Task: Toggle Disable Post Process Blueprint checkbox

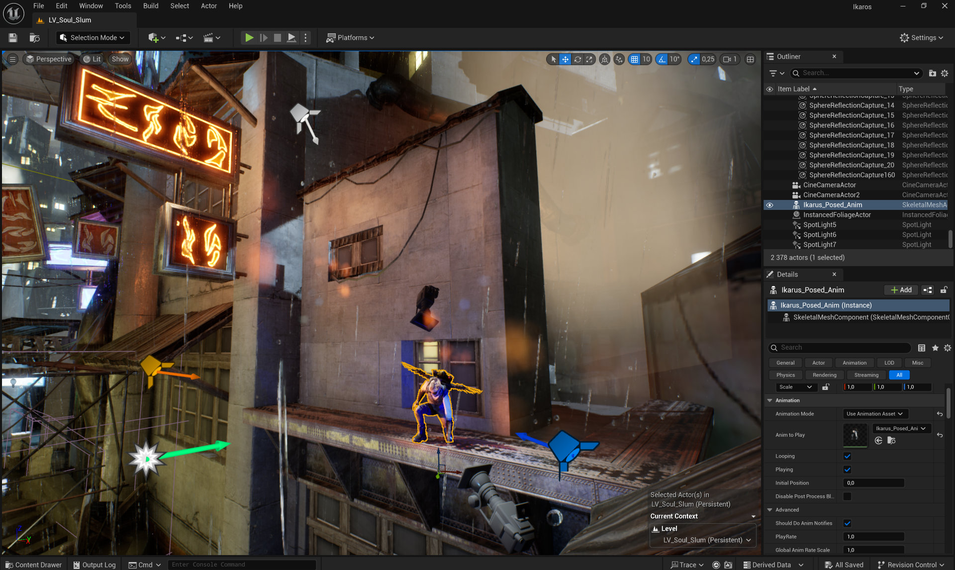Action: click(x=848, y=496)
